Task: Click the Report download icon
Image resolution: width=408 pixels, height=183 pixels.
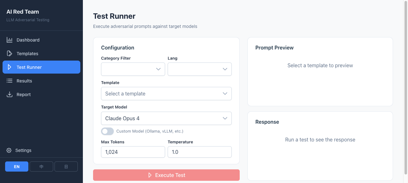Action: [9, 94]
